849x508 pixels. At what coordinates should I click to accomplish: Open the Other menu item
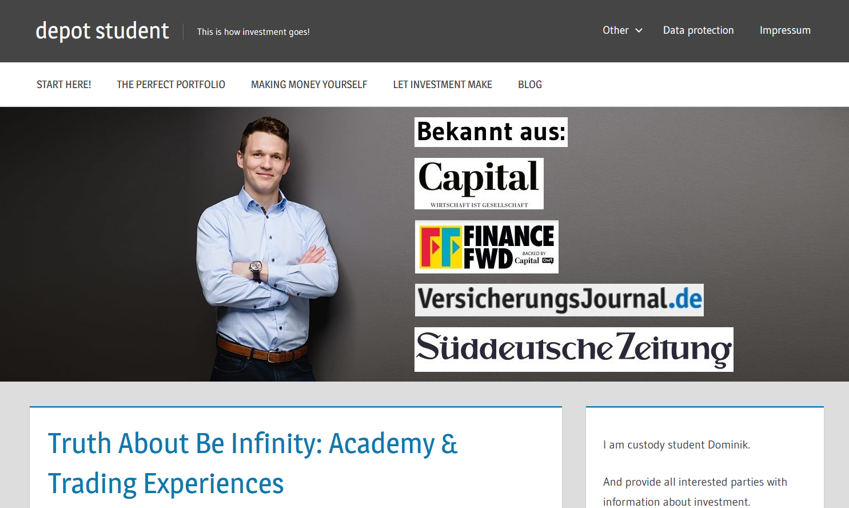pos(616,30)
